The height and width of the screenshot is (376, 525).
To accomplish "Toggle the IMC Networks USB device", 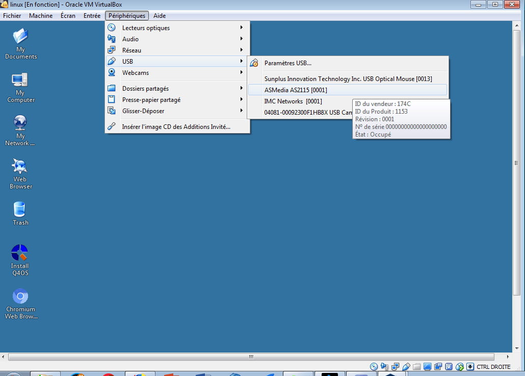I will [x=300, y=101].
